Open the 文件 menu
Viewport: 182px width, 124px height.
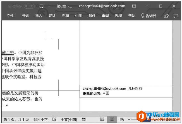[x=10, y=16]
